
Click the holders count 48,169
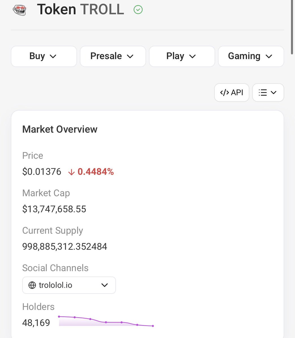[x=36, y=323]
